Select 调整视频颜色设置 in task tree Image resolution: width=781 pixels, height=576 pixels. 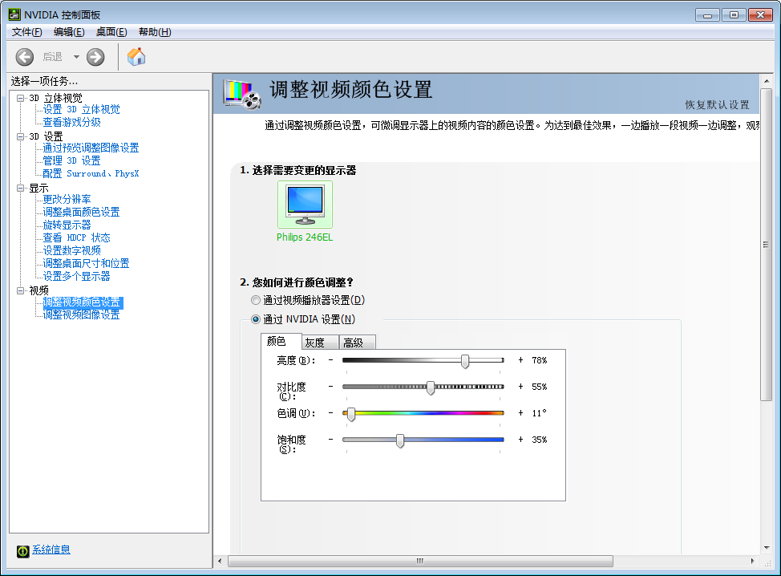coord(82,302)
